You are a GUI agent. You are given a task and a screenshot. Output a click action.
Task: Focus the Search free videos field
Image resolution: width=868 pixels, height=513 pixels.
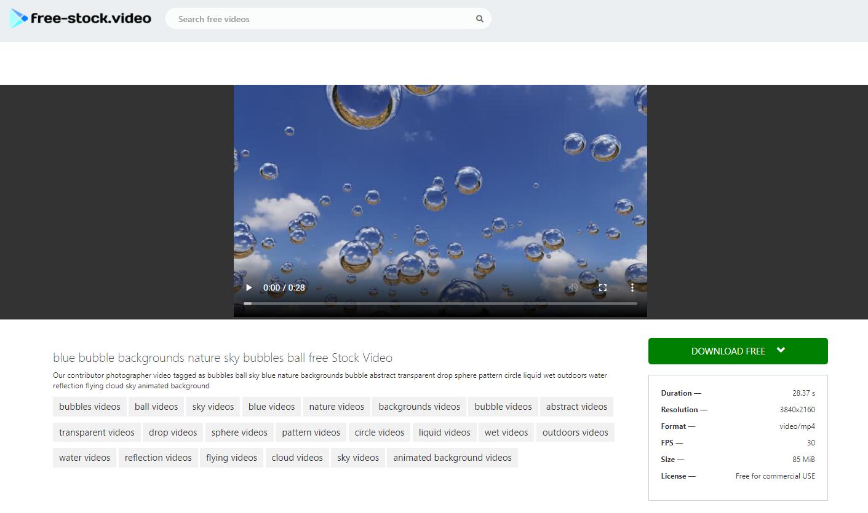pyautogui.click(x=320, y=19)
